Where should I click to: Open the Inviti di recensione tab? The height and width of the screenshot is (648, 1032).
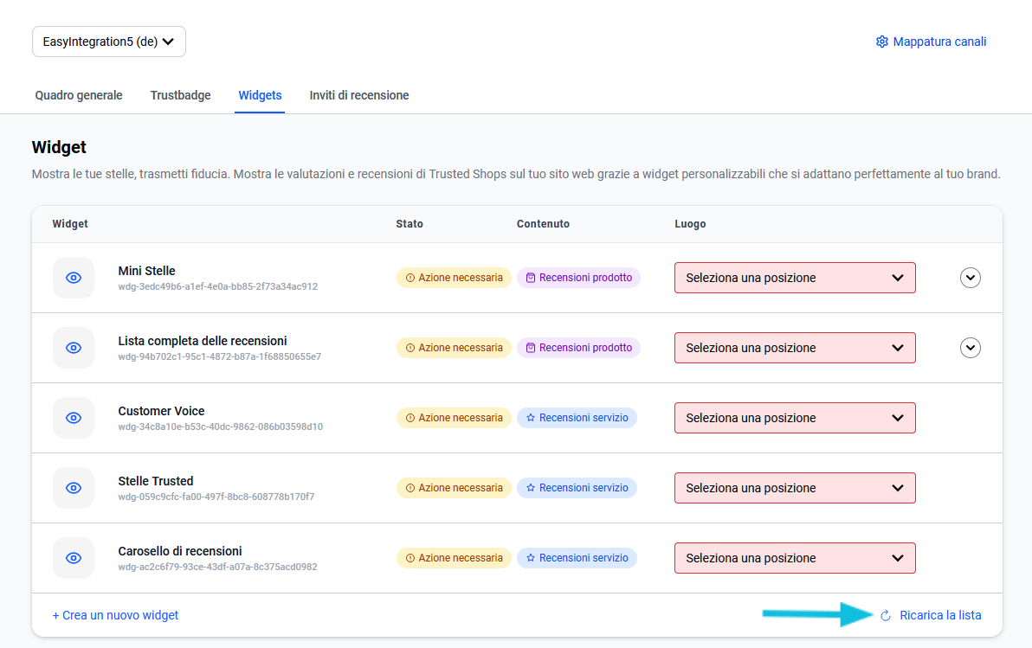coord(359,95)
